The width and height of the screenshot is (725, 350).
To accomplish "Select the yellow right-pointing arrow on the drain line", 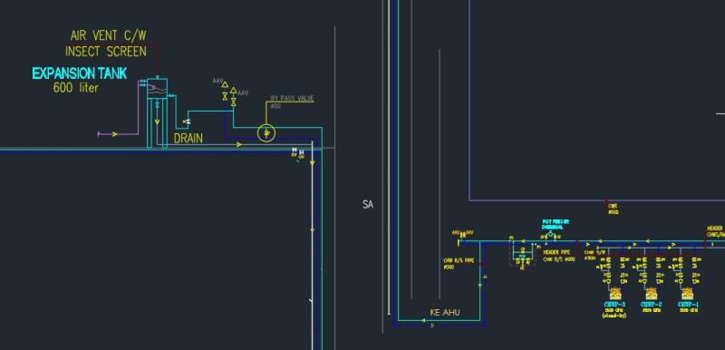I will pos(239,145).
